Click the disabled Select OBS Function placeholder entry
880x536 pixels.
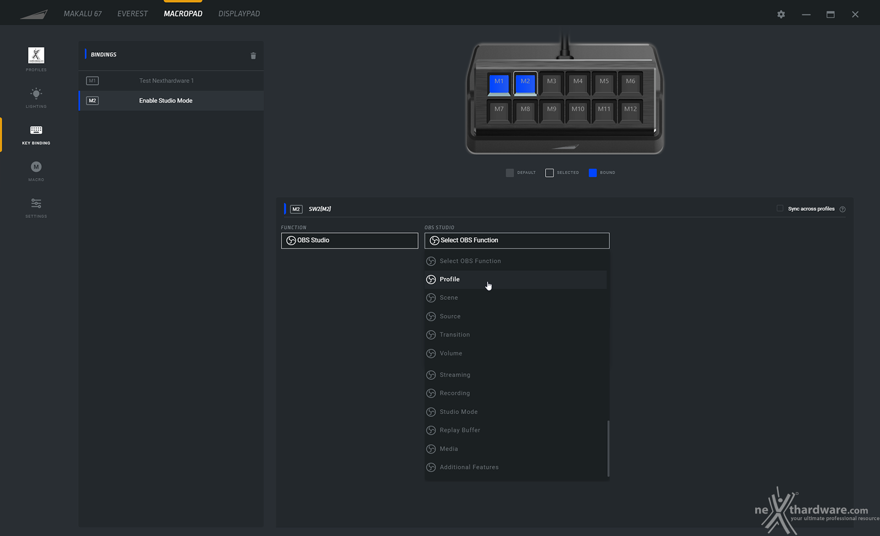516,261
